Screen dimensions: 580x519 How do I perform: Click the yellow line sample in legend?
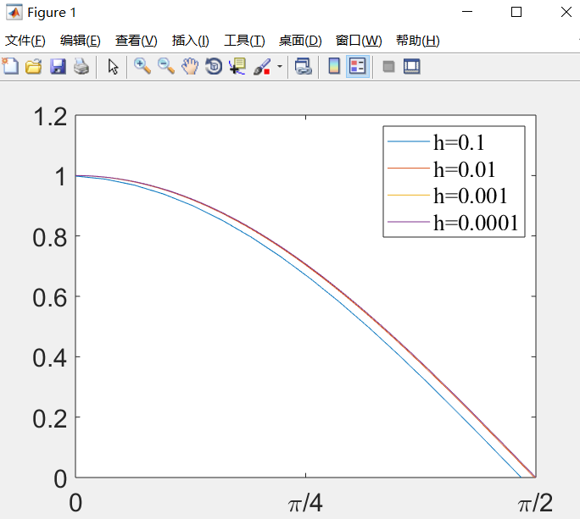point(409,195)
